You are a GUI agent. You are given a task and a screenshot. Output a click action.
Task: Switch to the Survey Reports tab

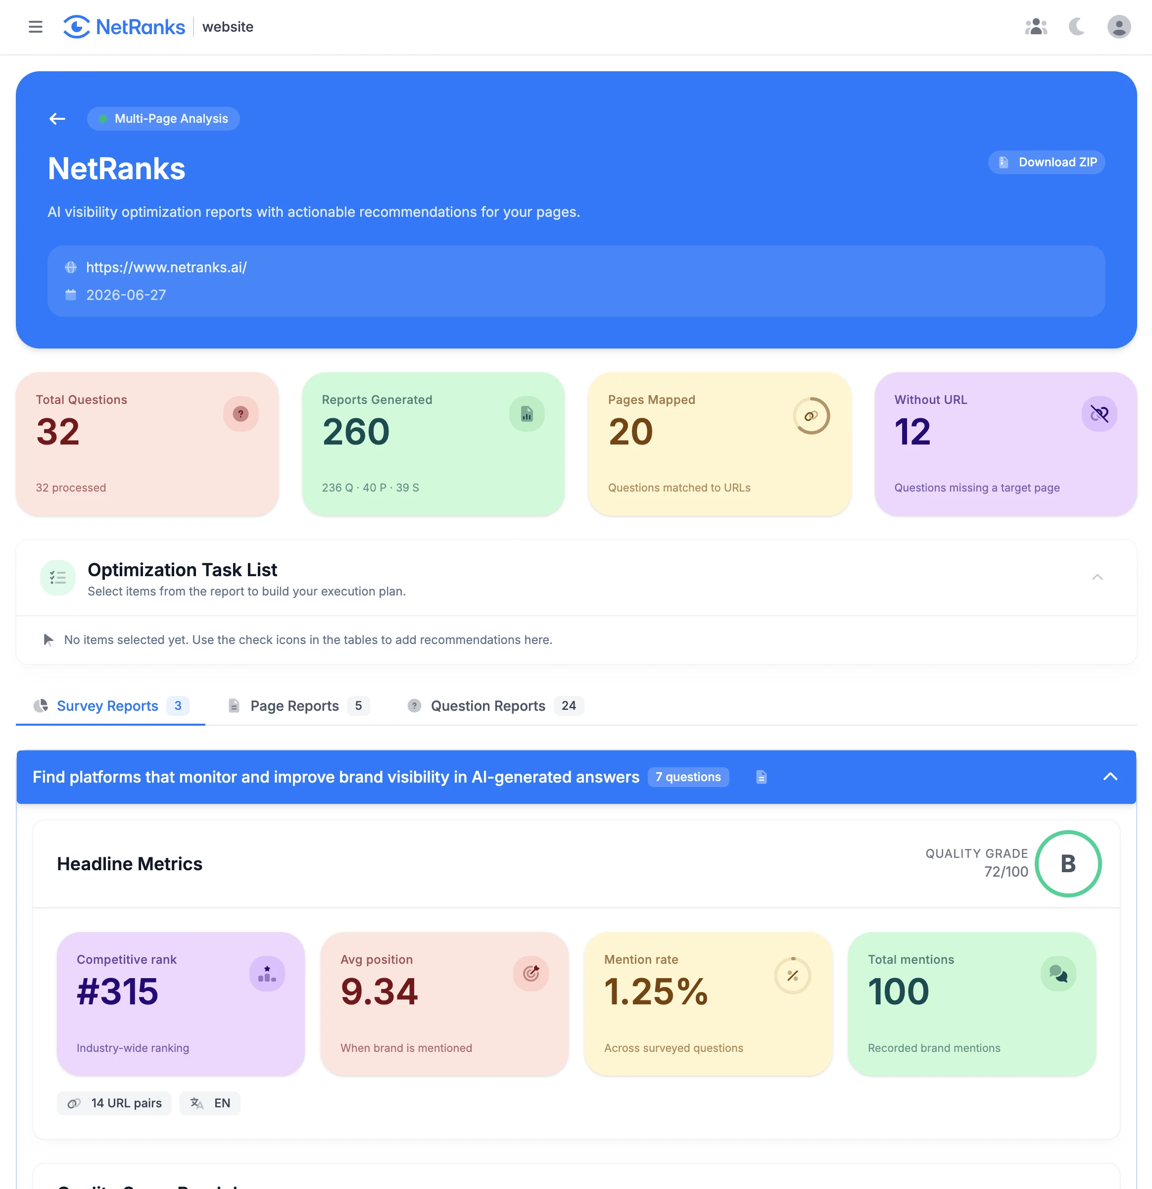(x=110, y=705)
